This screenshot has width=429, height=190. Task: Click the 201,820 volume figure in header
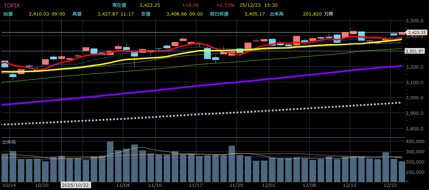tap(312, 14)
